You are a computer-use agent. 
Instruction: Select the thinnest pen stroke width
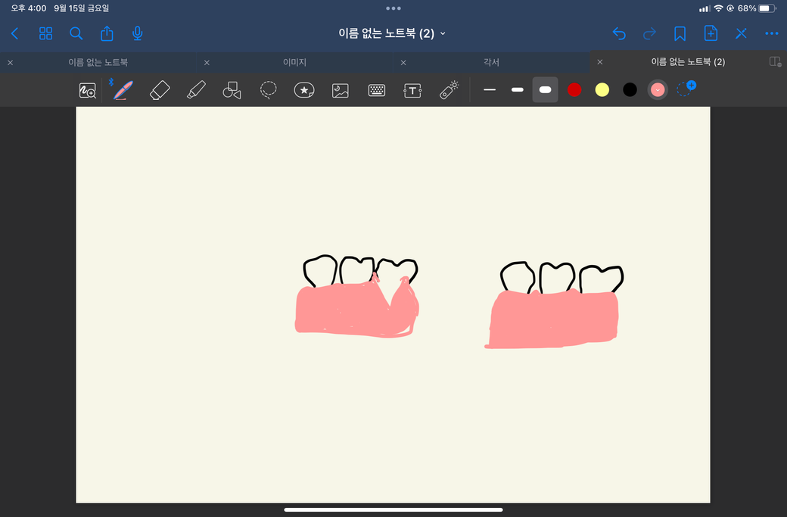(x=490, y=90)
